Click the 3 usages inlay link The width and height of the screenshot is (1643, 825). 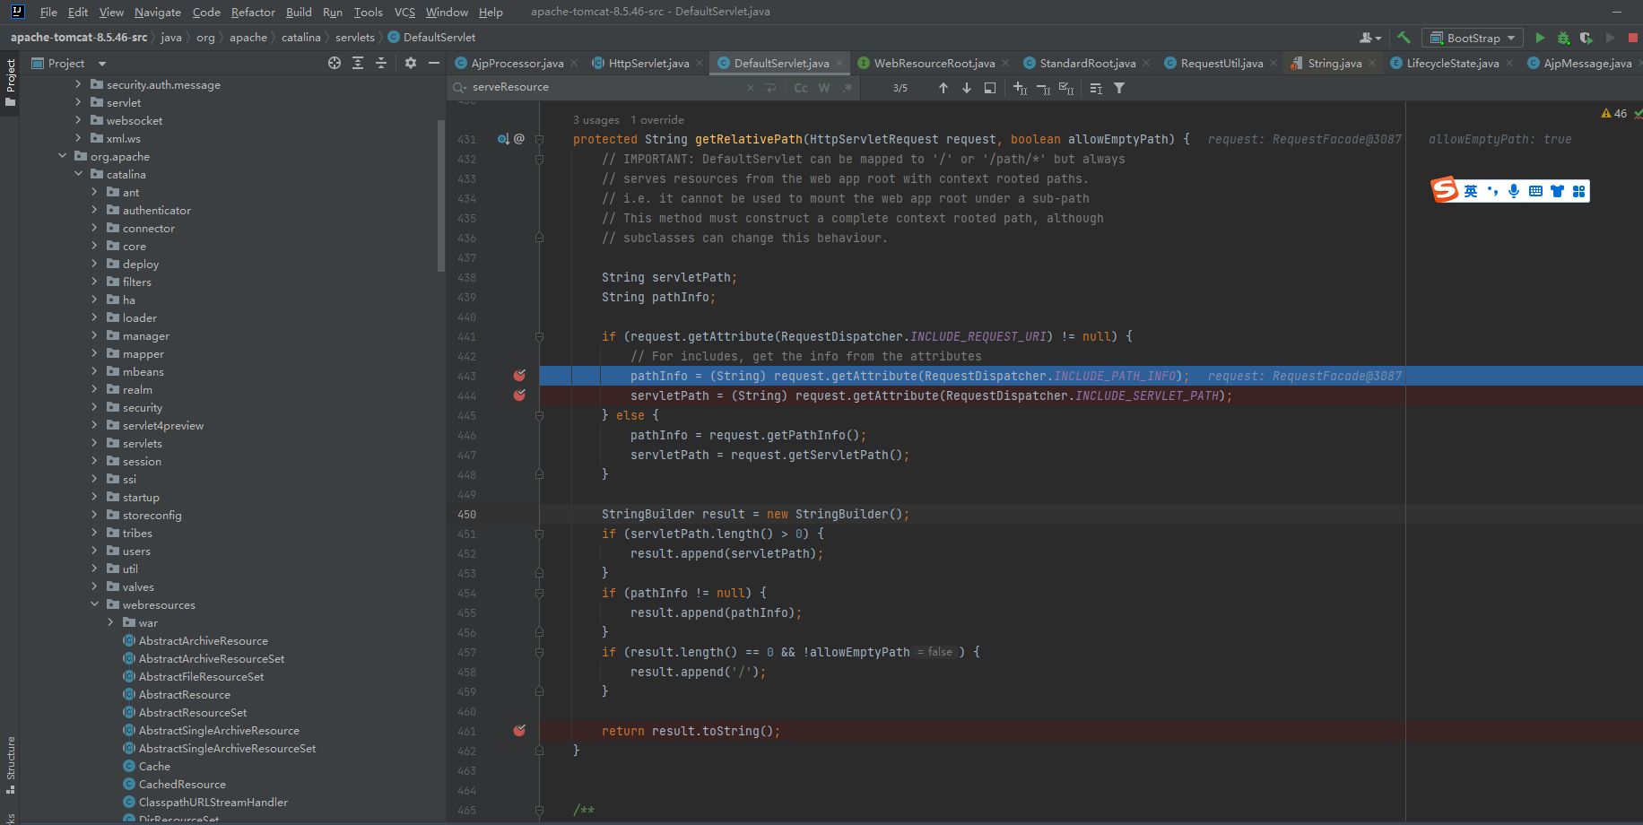pyautogui.click(x=596, y=120)
